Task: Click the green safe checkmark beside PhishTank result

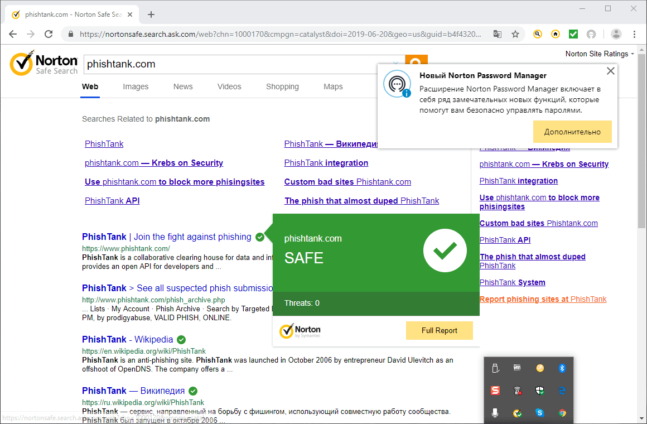Action: (260, 237)
